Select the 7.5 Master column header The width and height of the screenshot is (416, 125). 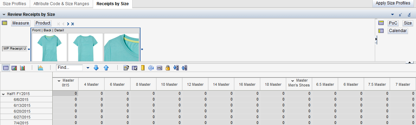377,84
